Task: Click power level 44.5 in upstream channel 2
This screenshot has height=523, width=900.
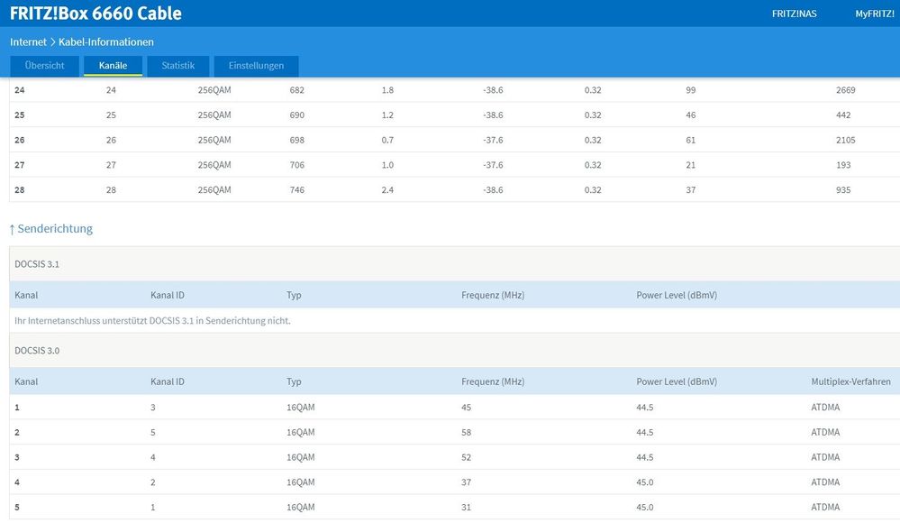Action: coord(644,432)
